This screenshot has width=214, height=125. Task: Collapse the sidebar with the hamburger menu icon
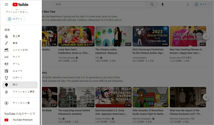6,5
